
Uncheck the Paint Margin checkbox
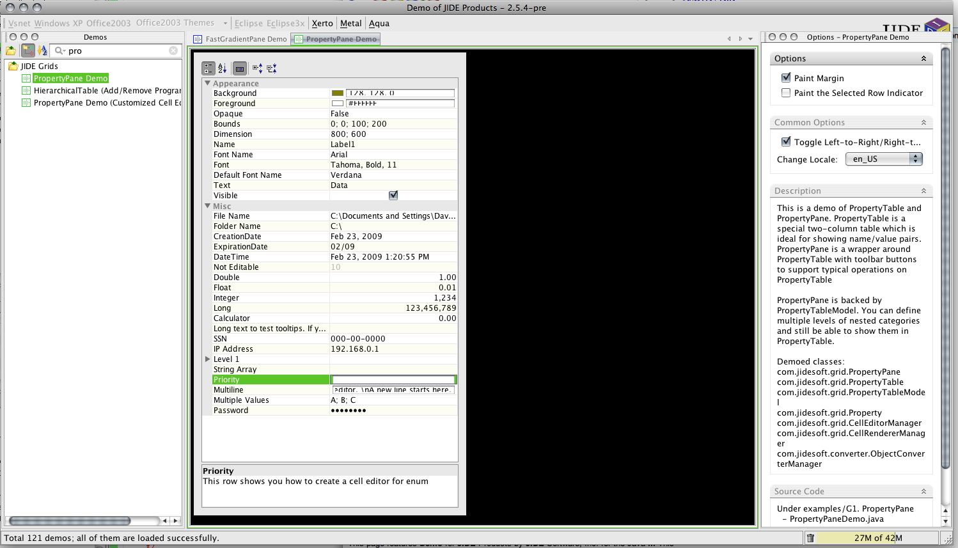786,77
